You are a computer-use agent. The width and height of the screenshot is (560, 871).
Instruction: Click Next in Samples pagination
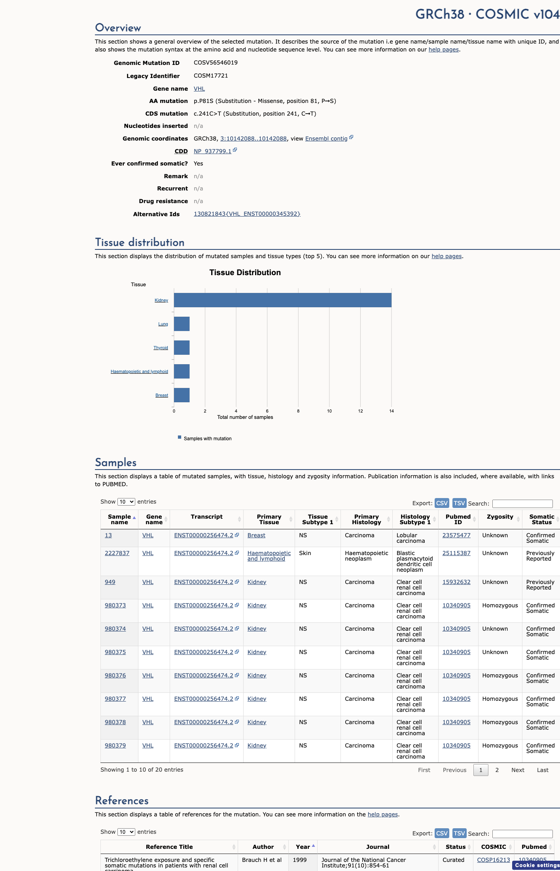518,770
